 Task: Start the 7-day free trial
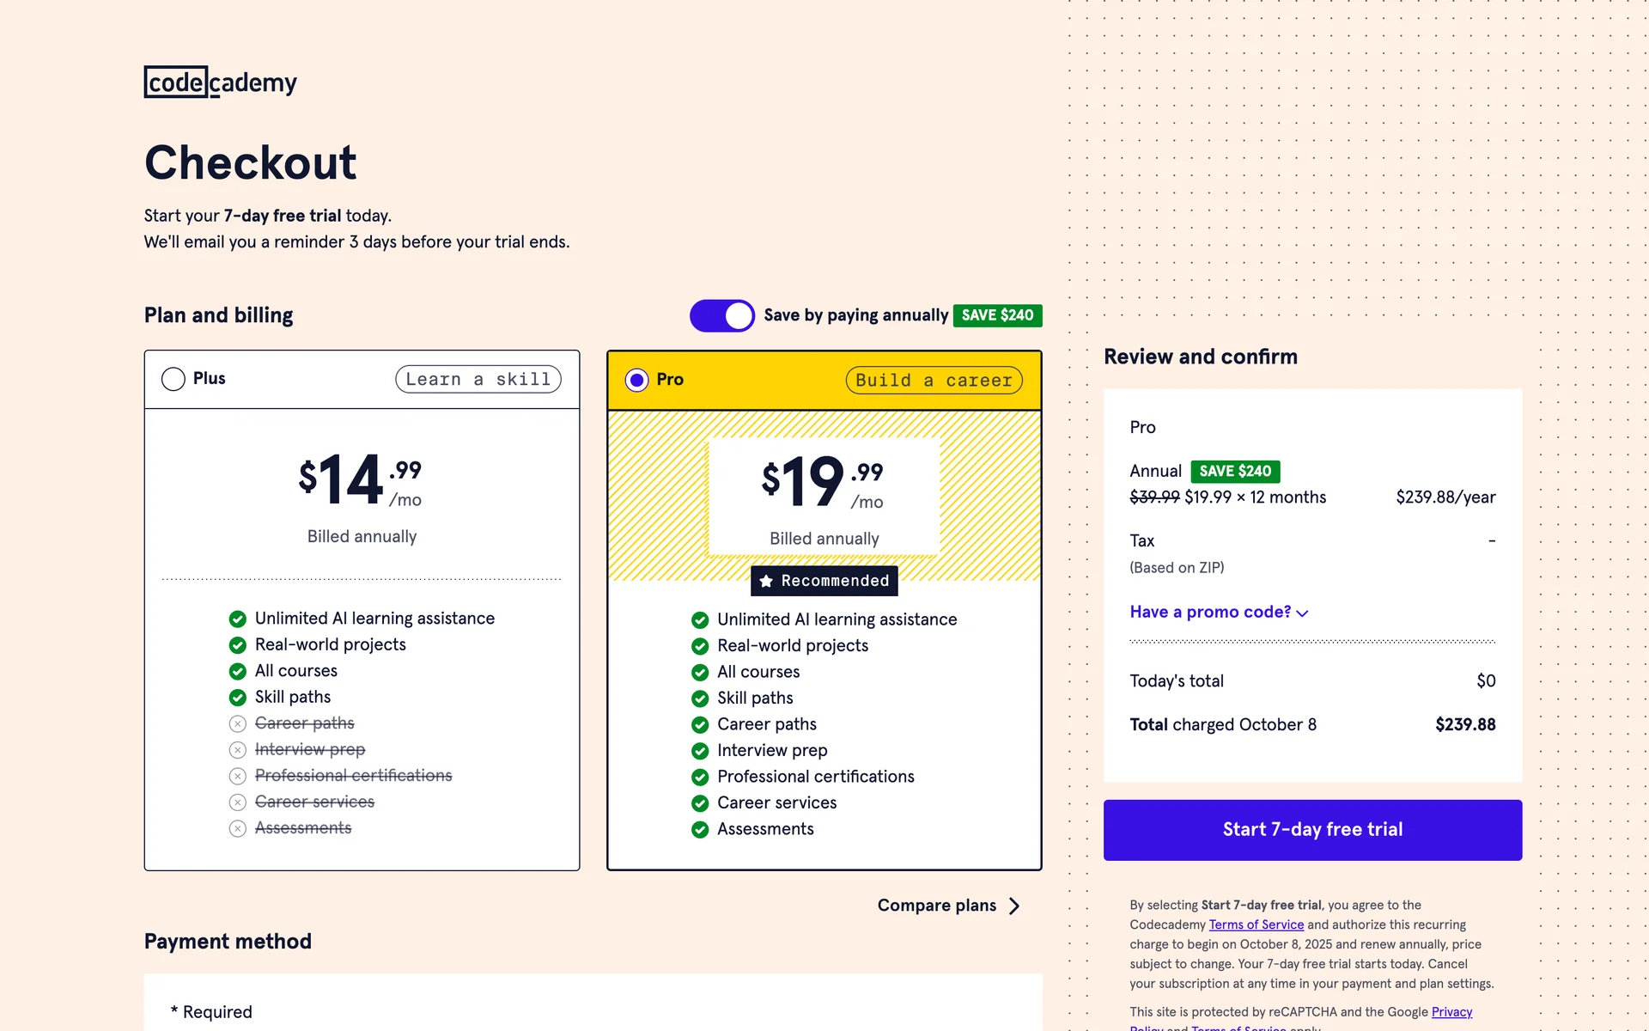(1311, 829)
